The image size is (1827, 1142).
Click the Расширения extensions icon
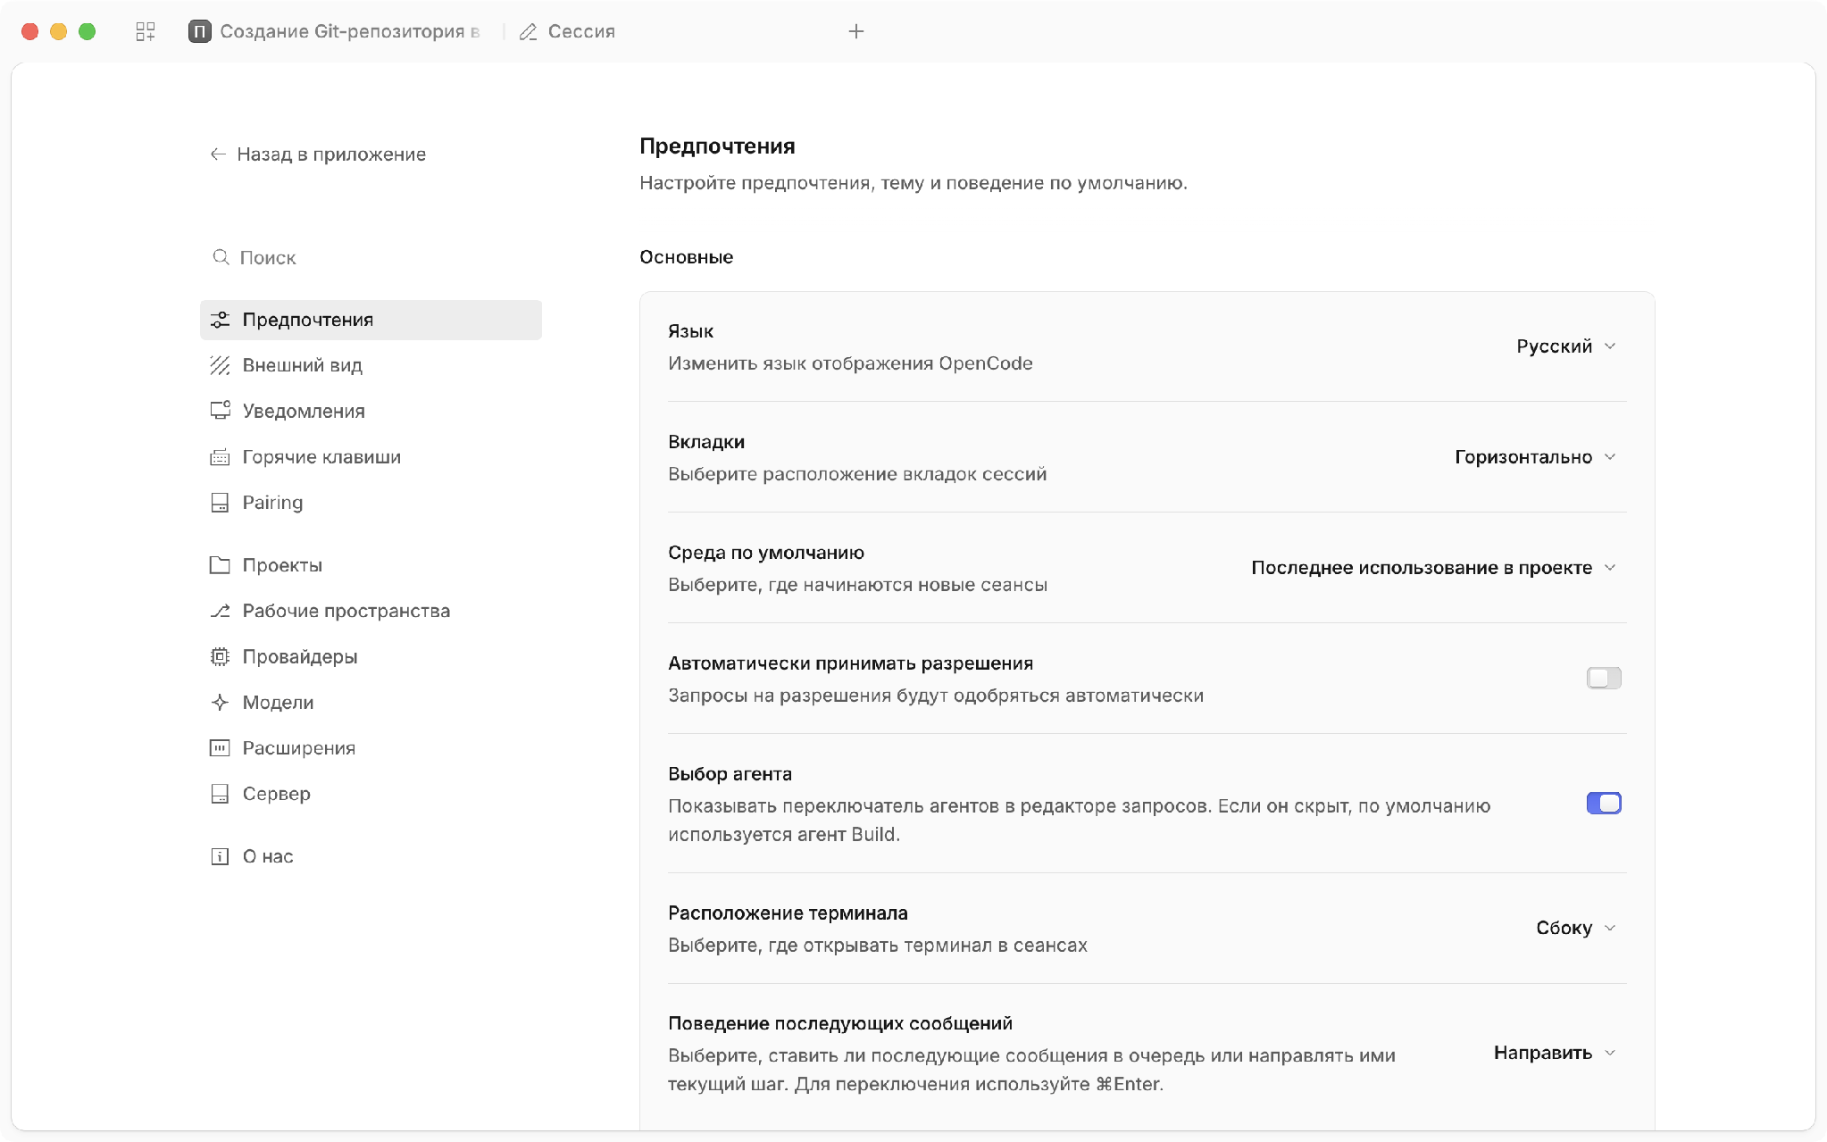[x=220, y=748]
